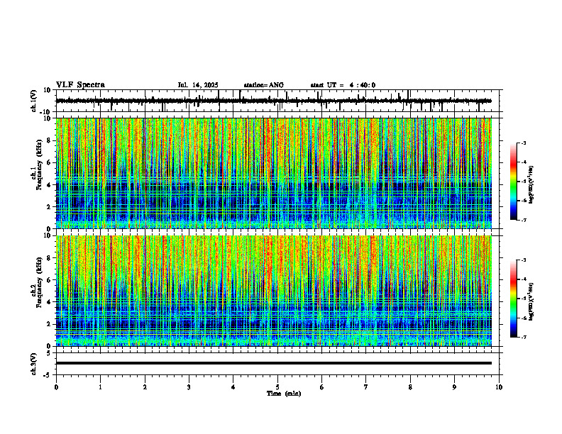
Task: Click time axis tick label "4"
Action: tap(233, 387)
